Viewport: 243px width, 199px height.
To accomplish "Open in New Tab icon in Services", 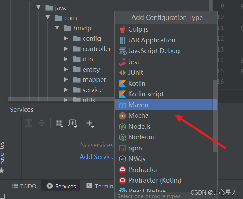I will pos(72,124).
